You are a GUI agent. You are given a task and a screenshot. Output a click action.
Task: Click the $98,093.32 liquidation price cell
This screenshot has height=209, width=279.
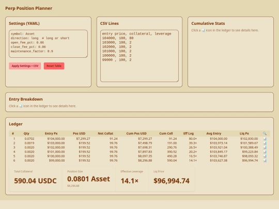tap(250, 156)
